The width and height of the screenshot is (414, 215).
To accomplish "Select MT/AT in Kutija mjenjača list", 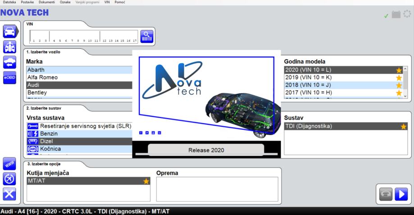I will pos(88,181).
